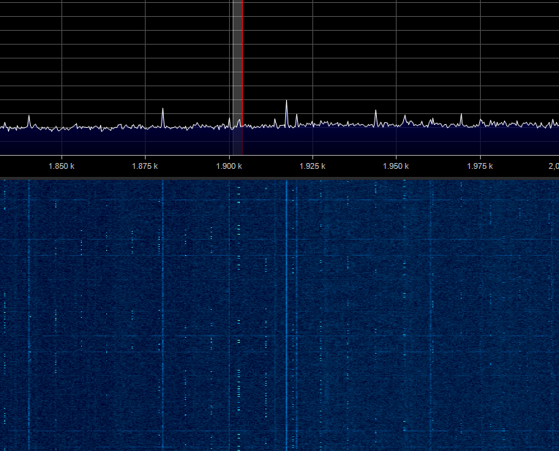Click the 1.950 k frequency axis label
The image size is (559, 451).
[396, 166]
